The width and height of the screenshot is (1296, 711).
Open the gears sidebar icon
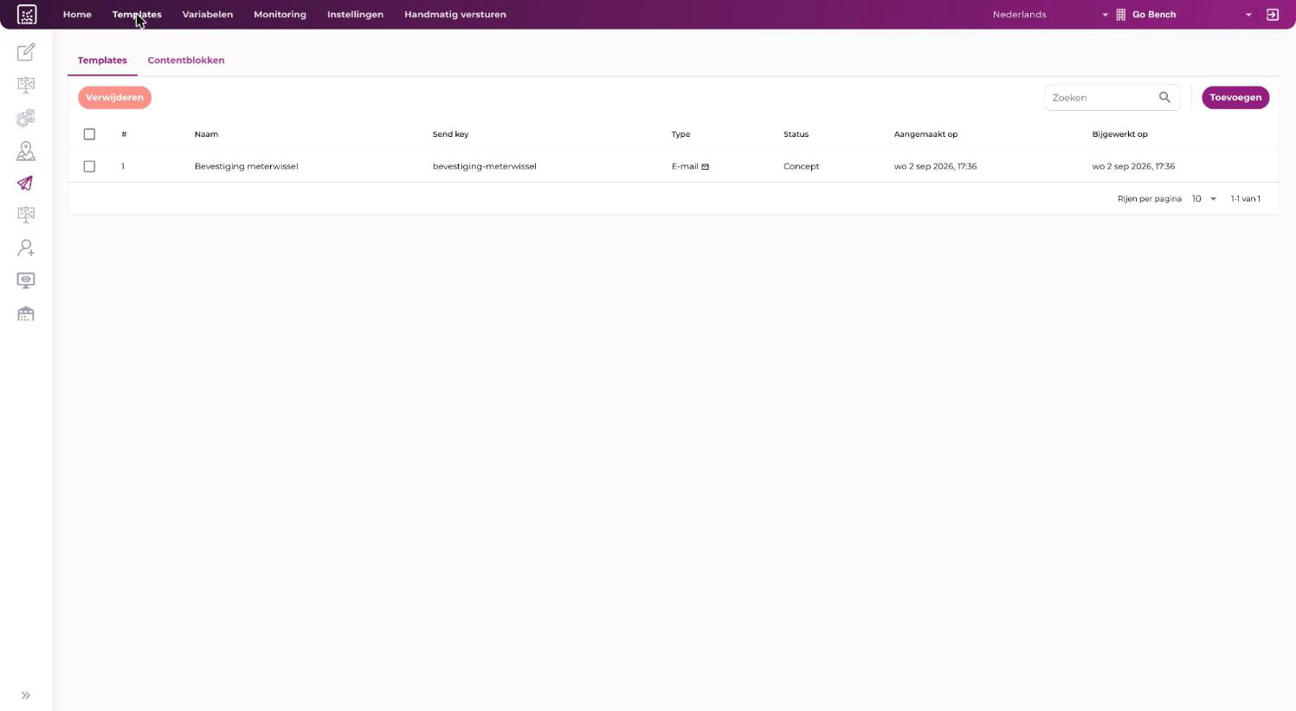pyautogui.click(x=26, y=118)
